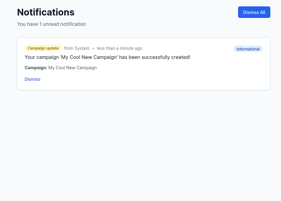This screenshot has width=281, height=201.
Task: Click the word 'System' in sender info
Action: [82, 48]
